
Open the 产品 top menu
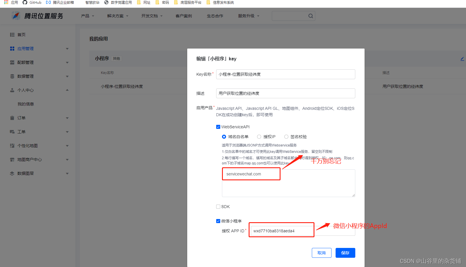click(88, 16)
